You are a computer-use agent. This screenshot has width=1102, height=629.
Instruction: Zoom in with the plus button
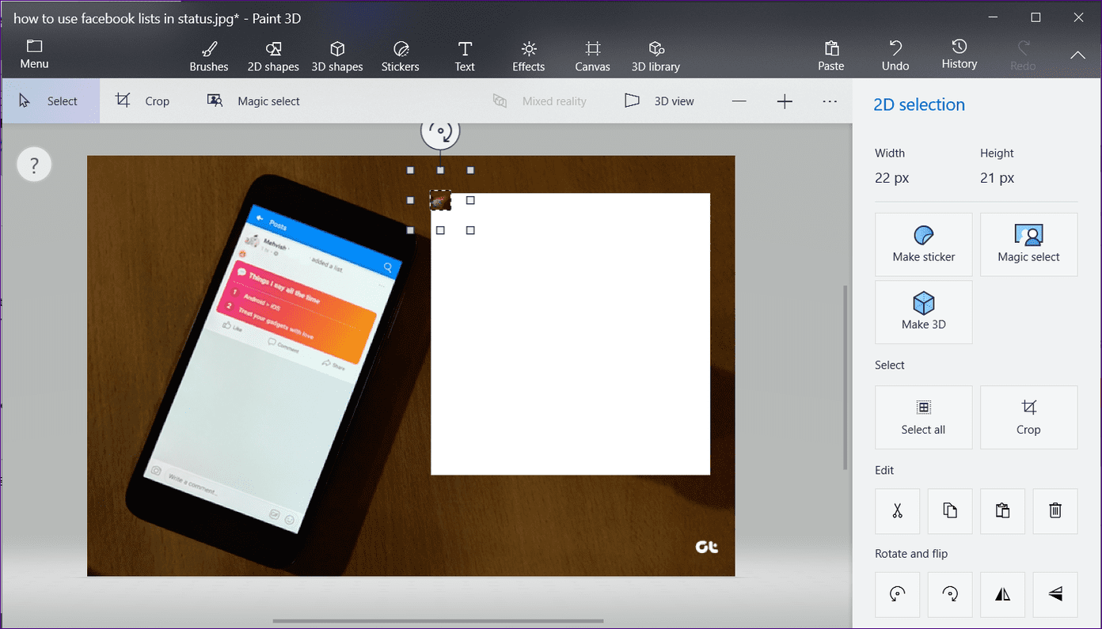(785, 101)
